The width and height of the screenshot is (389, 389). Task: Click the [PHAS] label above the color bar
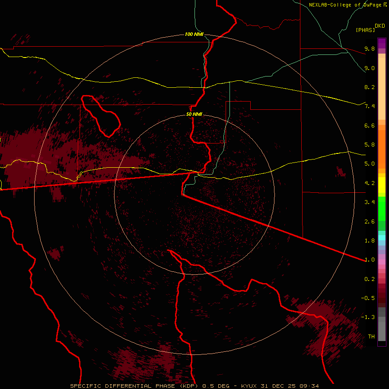click(365, 30)
